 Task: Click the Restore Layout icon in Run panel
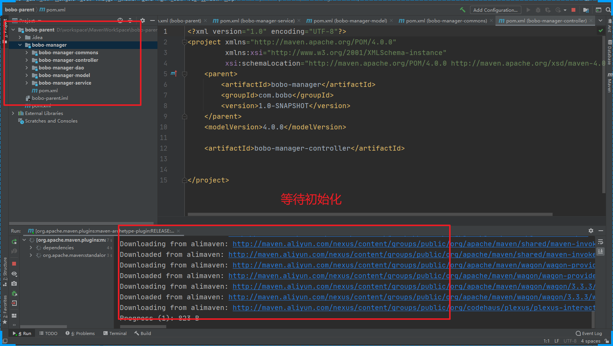pyautogui.click(x=14, y=315)
